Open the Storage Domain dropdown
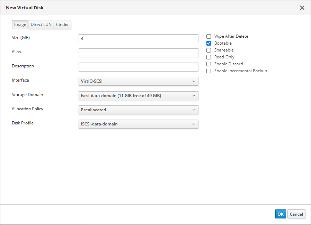 [139, 96]
